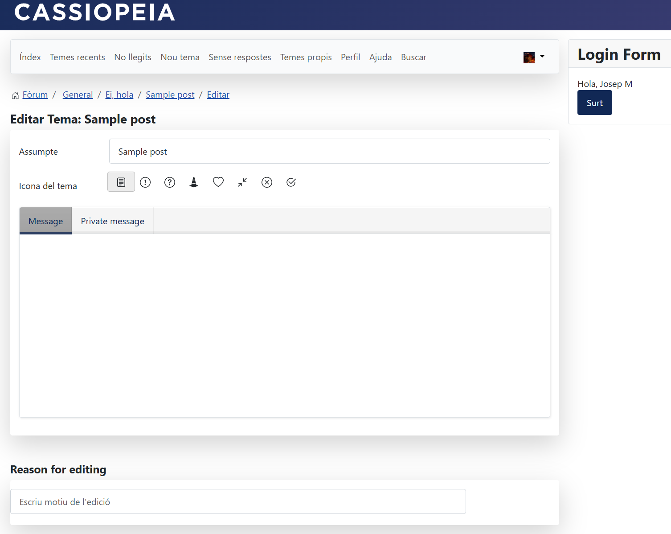The image size is (671, 534).
Task: Click inside the message editor area
Action: (284, 325)
